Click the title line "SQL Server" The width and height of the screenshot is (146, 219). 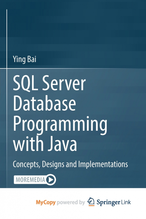[49, 83]
